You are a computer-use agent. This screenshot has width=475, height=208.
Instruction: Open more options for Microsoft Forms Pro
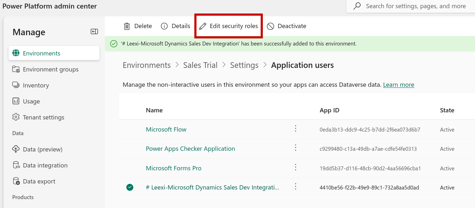pos(295,167)
